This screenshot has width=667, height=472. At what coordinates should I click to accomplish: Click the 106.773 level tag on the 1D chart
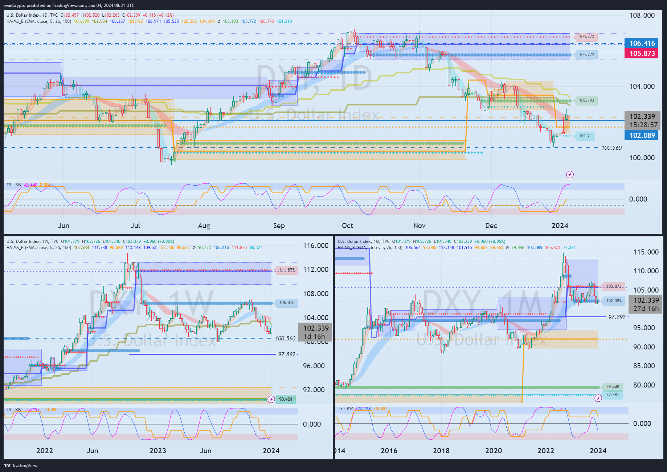point(585,37)
